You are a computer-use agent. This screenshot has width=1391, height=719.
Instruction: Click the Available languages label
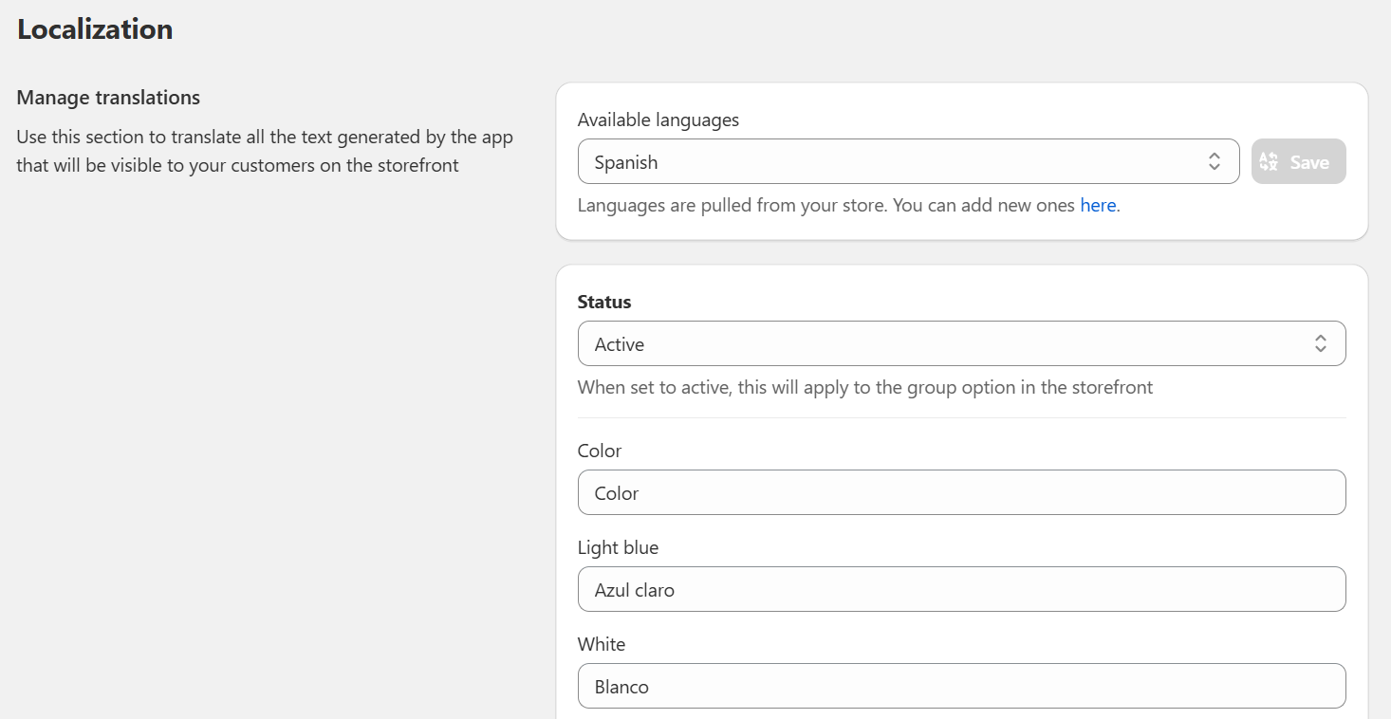click(658, 120)
